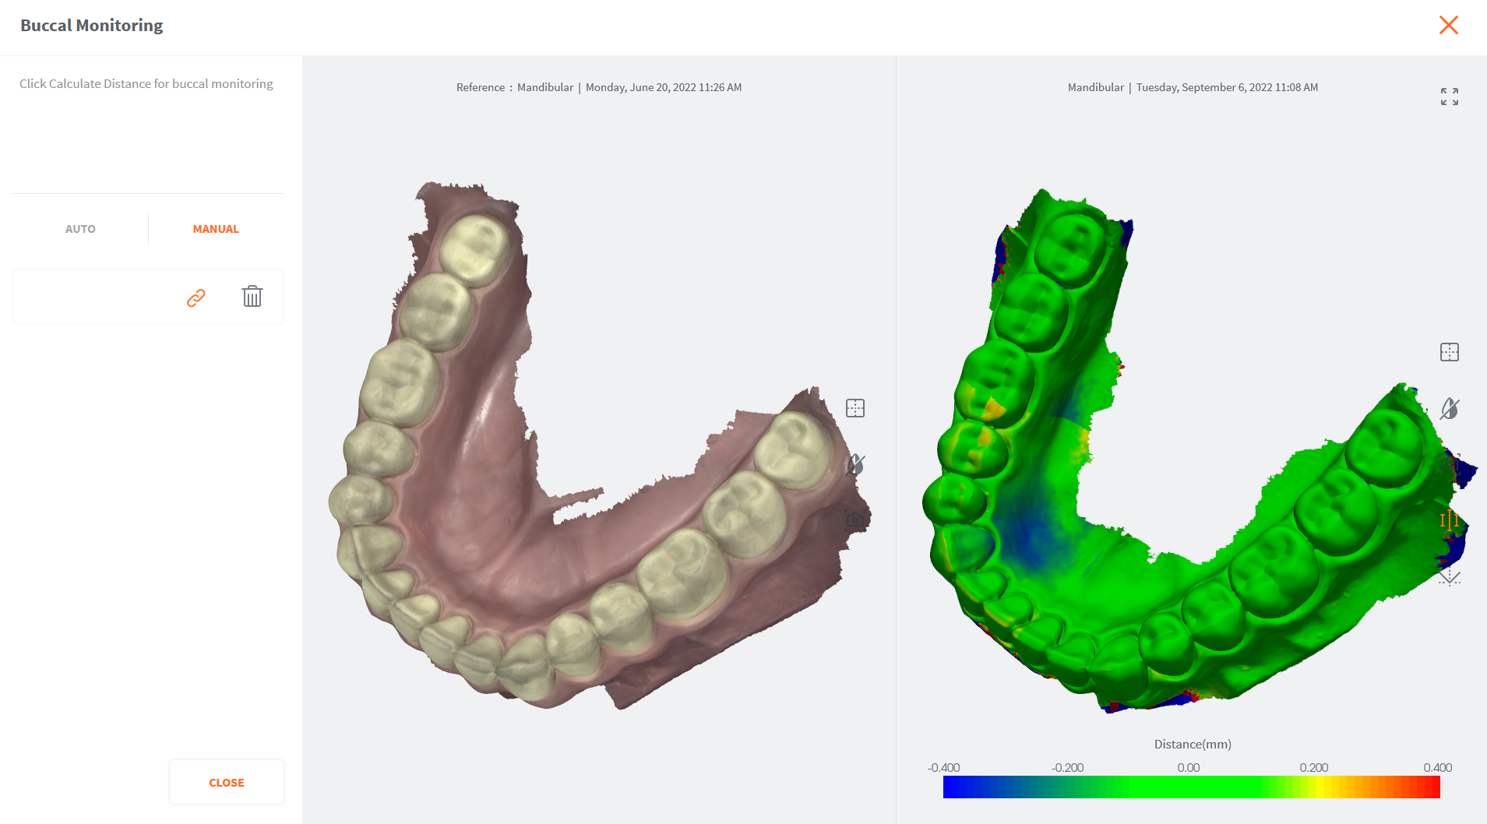Click the 0.00 scale value

[x=1189, y=767]
